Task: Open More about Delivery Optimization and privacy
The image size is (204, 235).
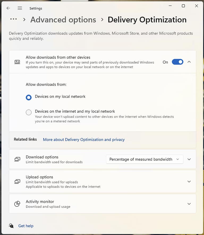Action: (84, 140)
